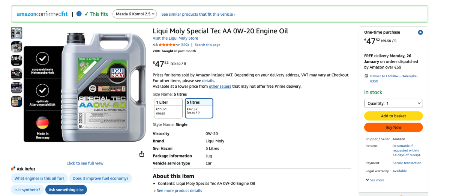The width and height of the screenshot is (450, 196).
Task: Visit the Liqui Moly Store link
Action: [175, 38]
